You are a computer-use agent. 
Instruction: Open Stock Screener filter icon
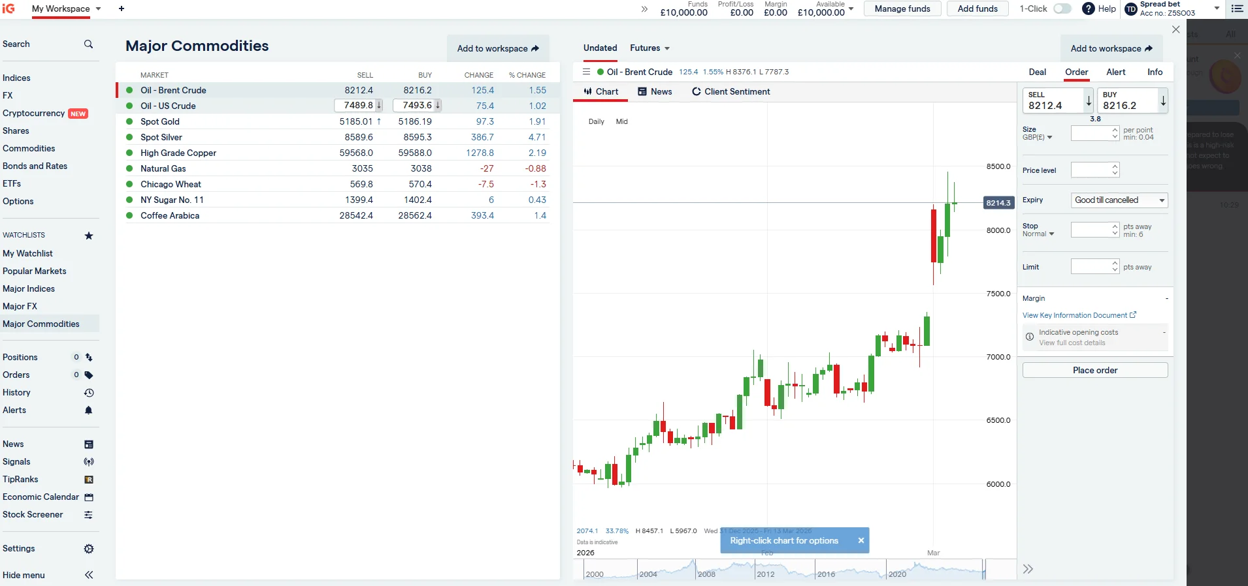click(89, 515)
